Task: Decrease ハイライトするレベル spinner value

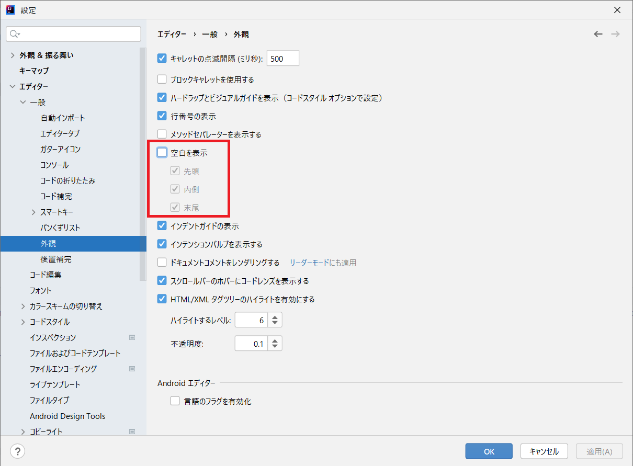Action: pos(275,324)
